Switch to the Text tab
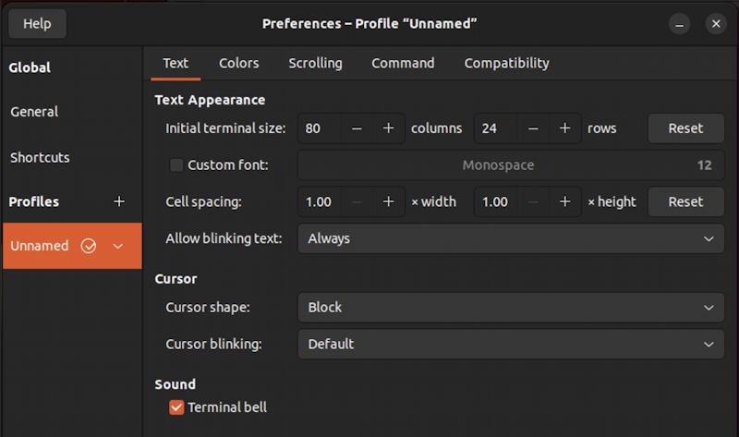 [176, 63]
